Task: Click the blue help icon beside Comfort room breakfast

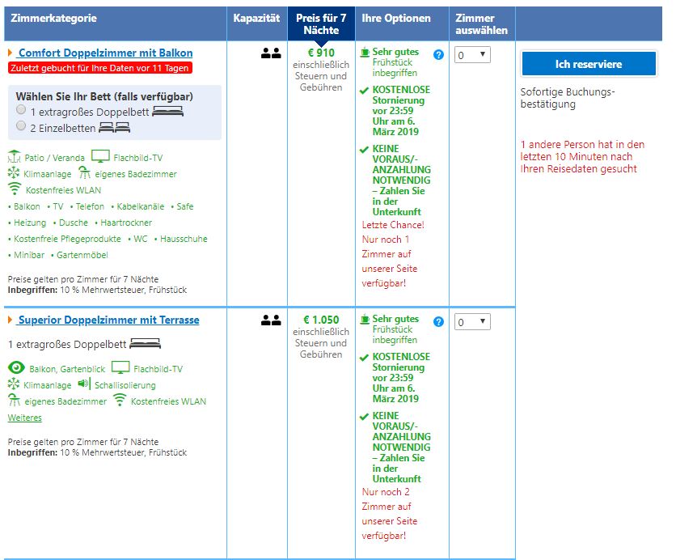Action: point(438,54)
